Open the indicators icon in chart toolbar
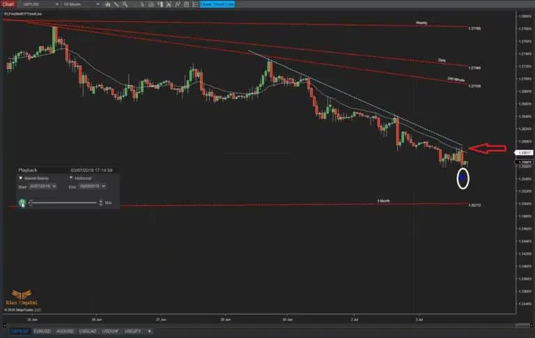535x338 pixels. pyautogui.click(x=149, y=4)
